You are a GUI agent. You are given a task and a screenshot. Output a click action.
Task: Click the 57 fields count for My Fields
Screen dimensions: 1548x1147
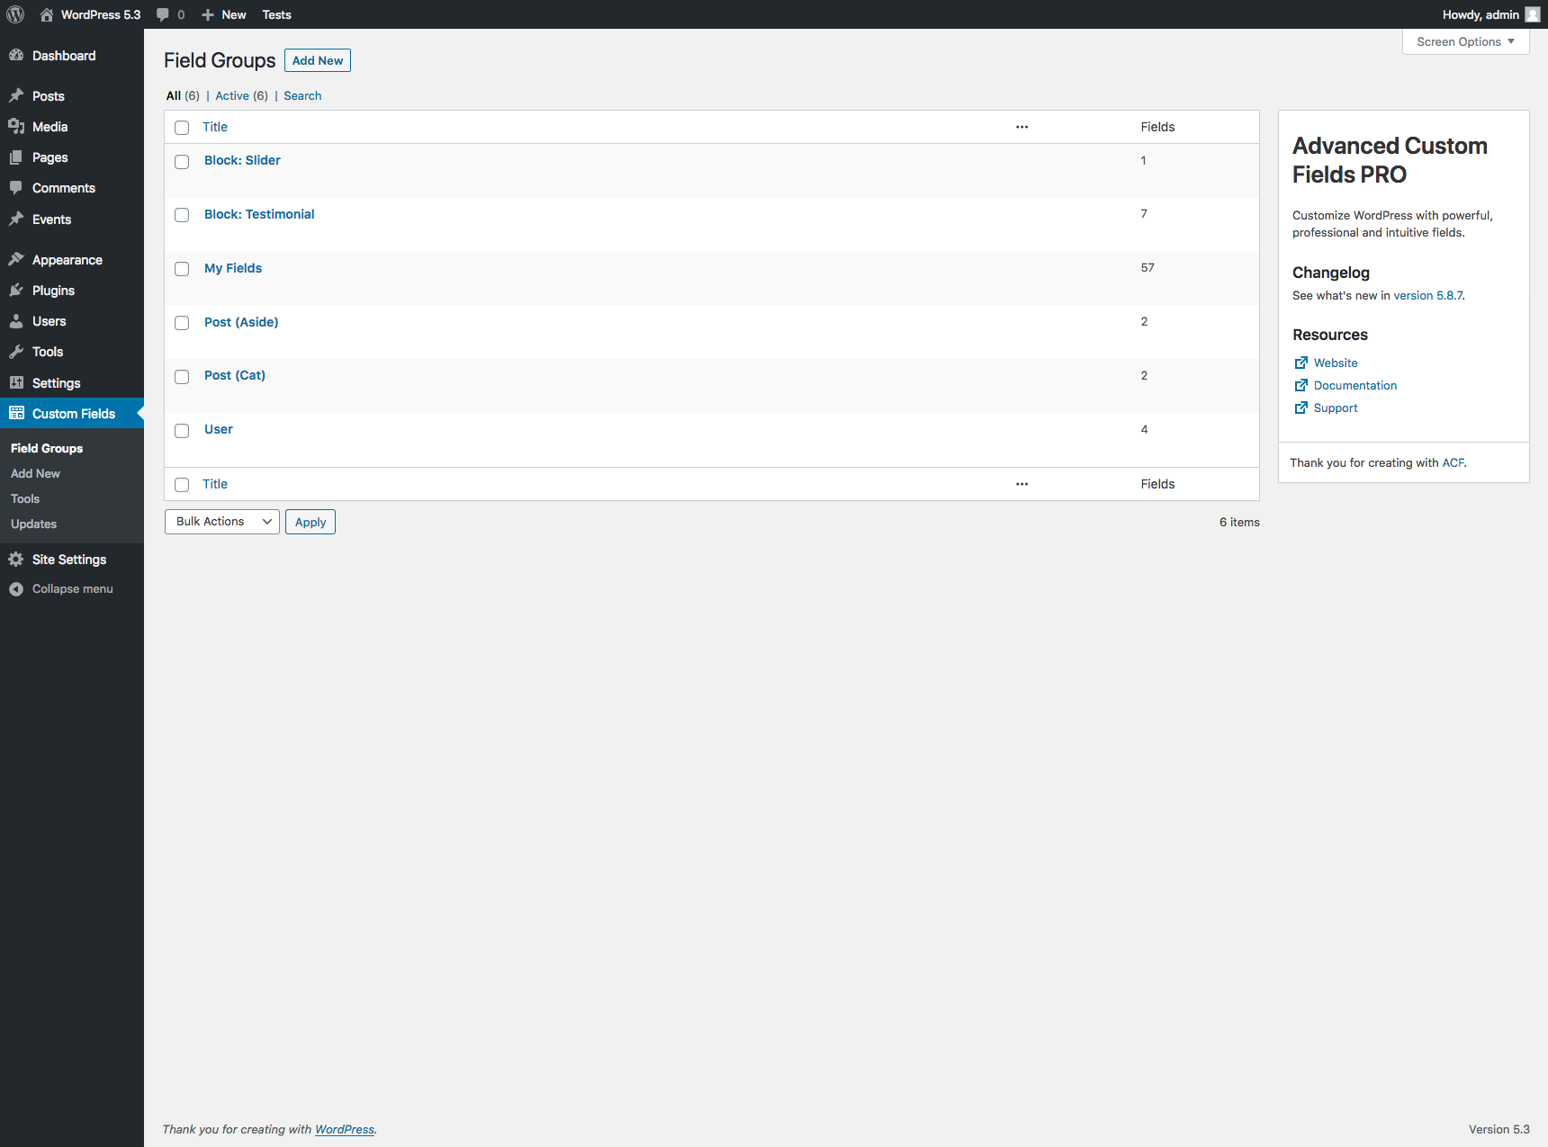point(1147,267)
